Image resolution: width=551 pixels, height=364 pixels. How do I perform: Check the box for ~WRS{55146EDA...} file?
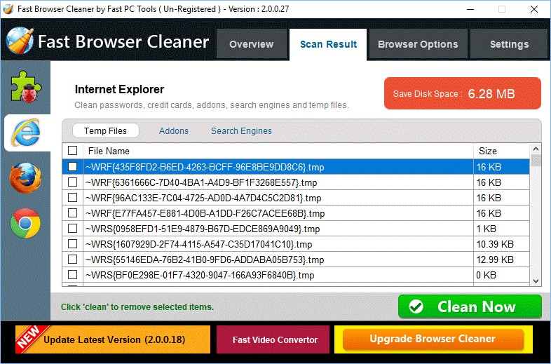coord(72,259)
